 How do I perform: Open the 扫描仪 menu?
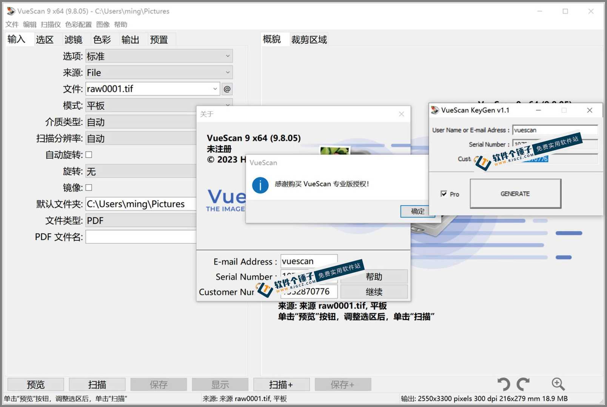pos(51,24)
